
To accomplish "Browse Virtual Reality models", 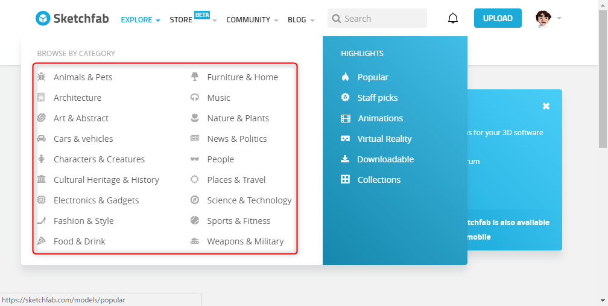I will (385, 139).
